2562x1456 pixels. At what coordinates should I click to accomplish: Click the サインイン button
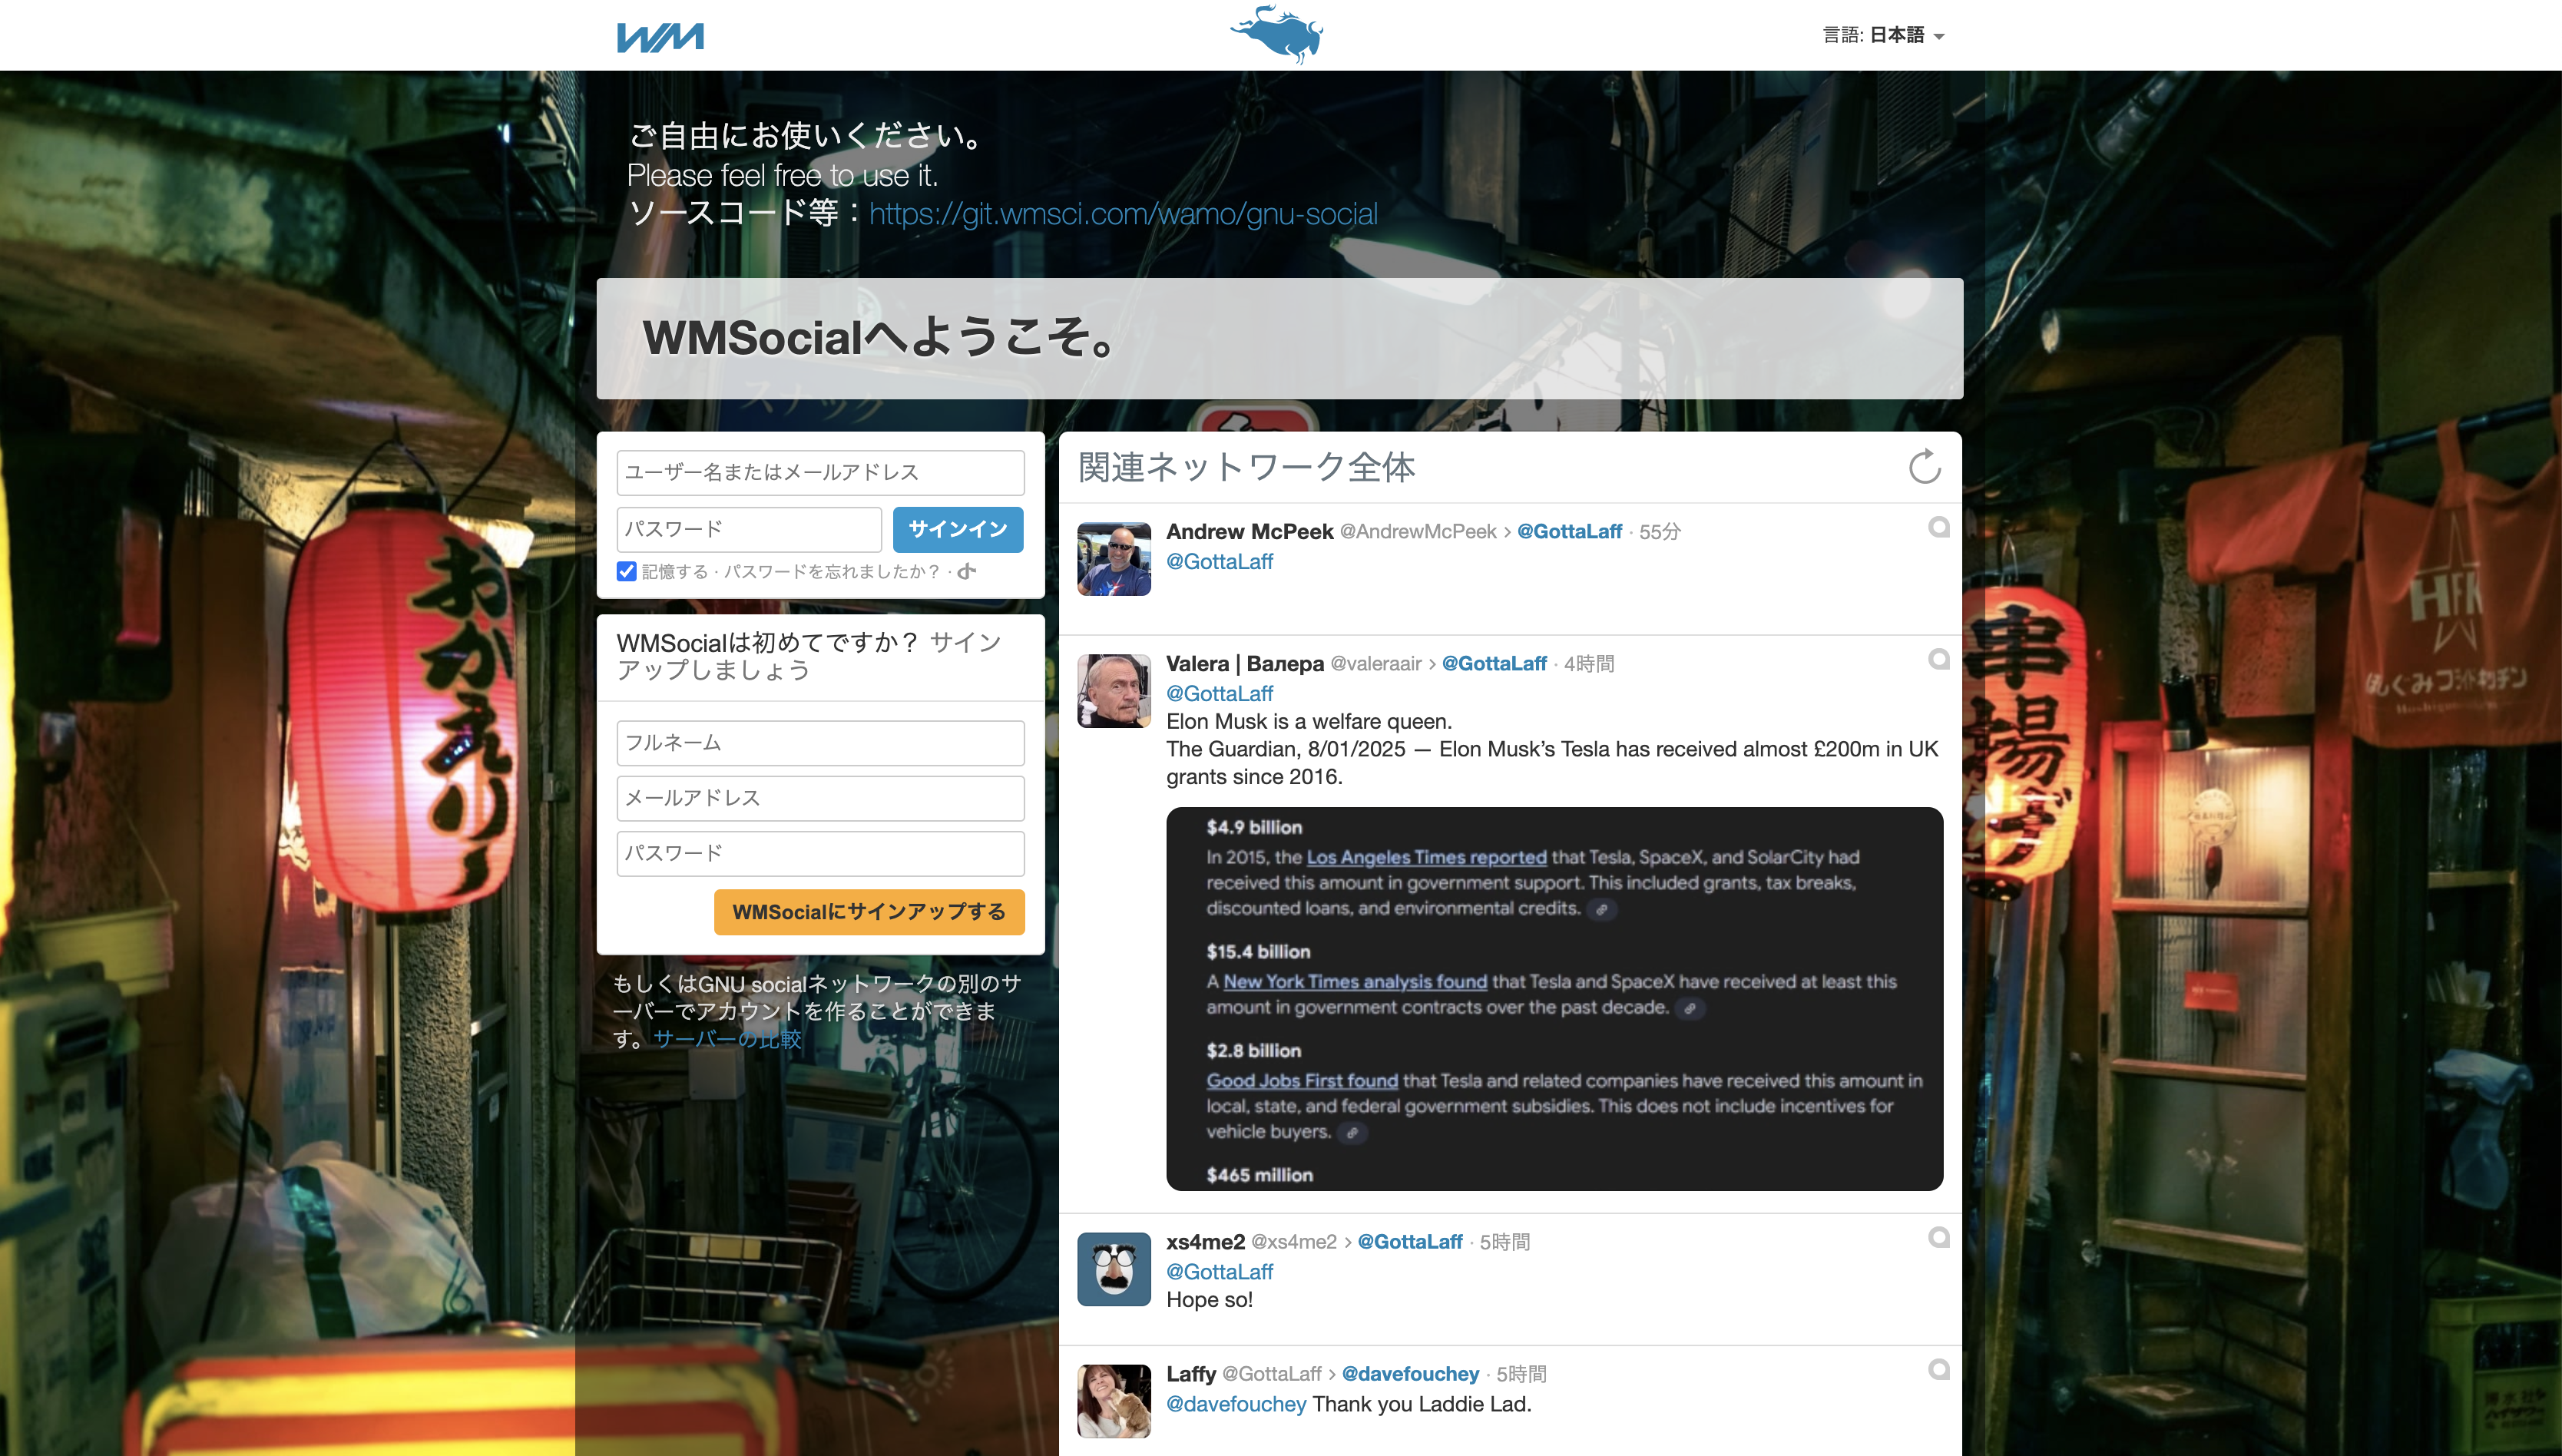pyautogui.click(x=957, y=529)
